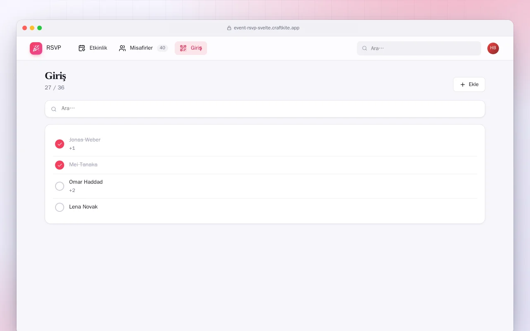This screenshot has height=331, width=530.
Task: Click the Misafirler people icon
Action: pos(122,48)
